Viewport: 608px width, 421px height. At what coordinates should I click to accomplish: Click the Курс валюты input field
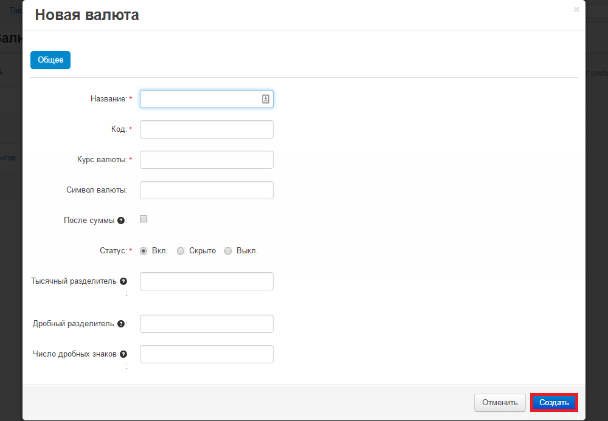click(x=206, y=160)
